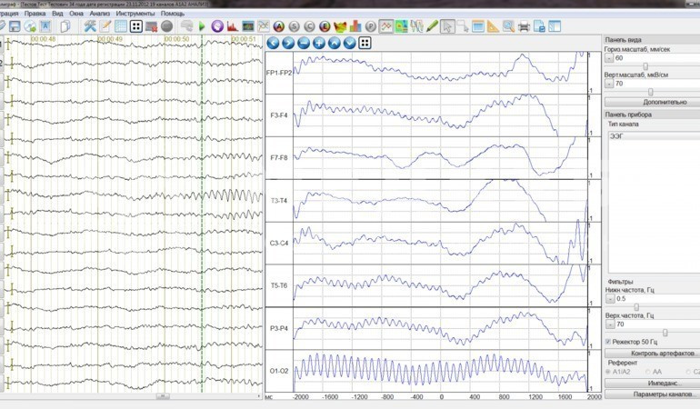The width and height of the screenshot is (700, 409).
Task: Click the printer icon
Action: pyautogui.click(x=525, y=26)
